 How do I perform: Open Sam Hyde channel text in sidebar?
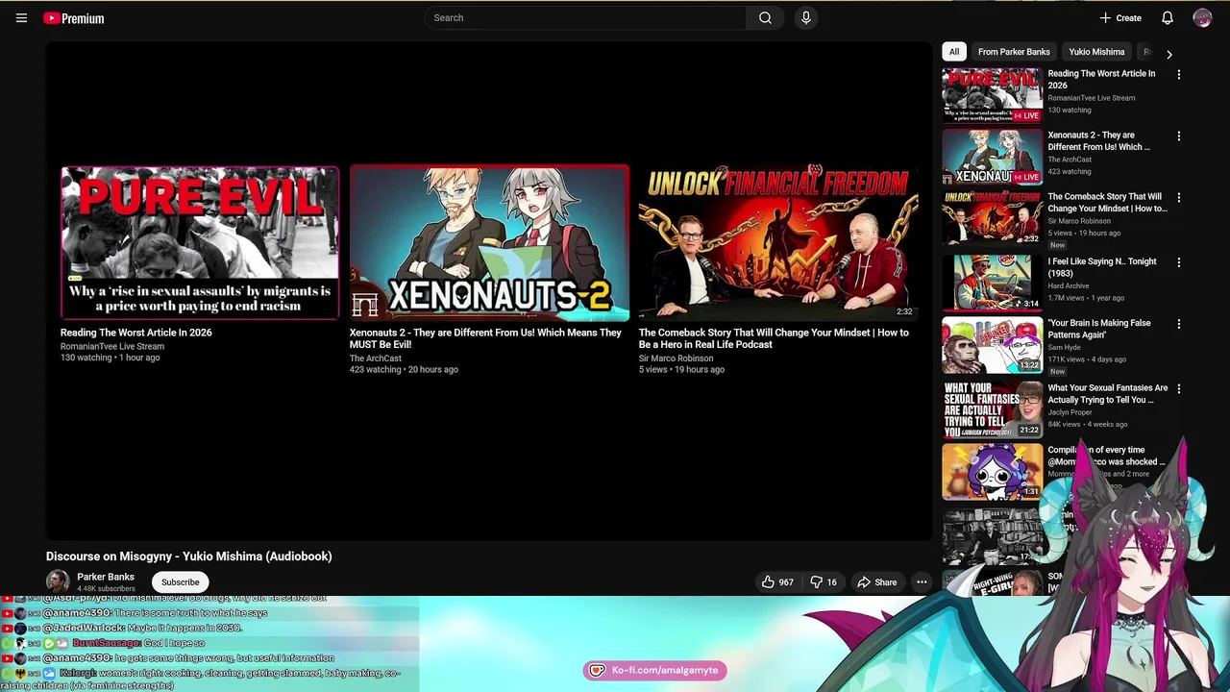(1065, 347)
